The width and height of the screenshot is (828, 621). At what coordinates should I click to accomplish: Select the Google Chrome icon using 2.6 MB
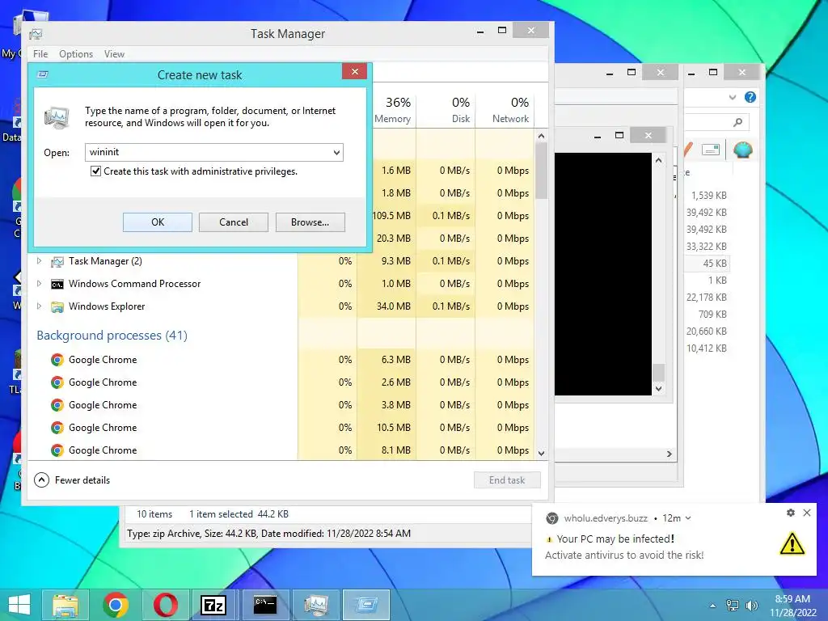click(x=57, y=382)
